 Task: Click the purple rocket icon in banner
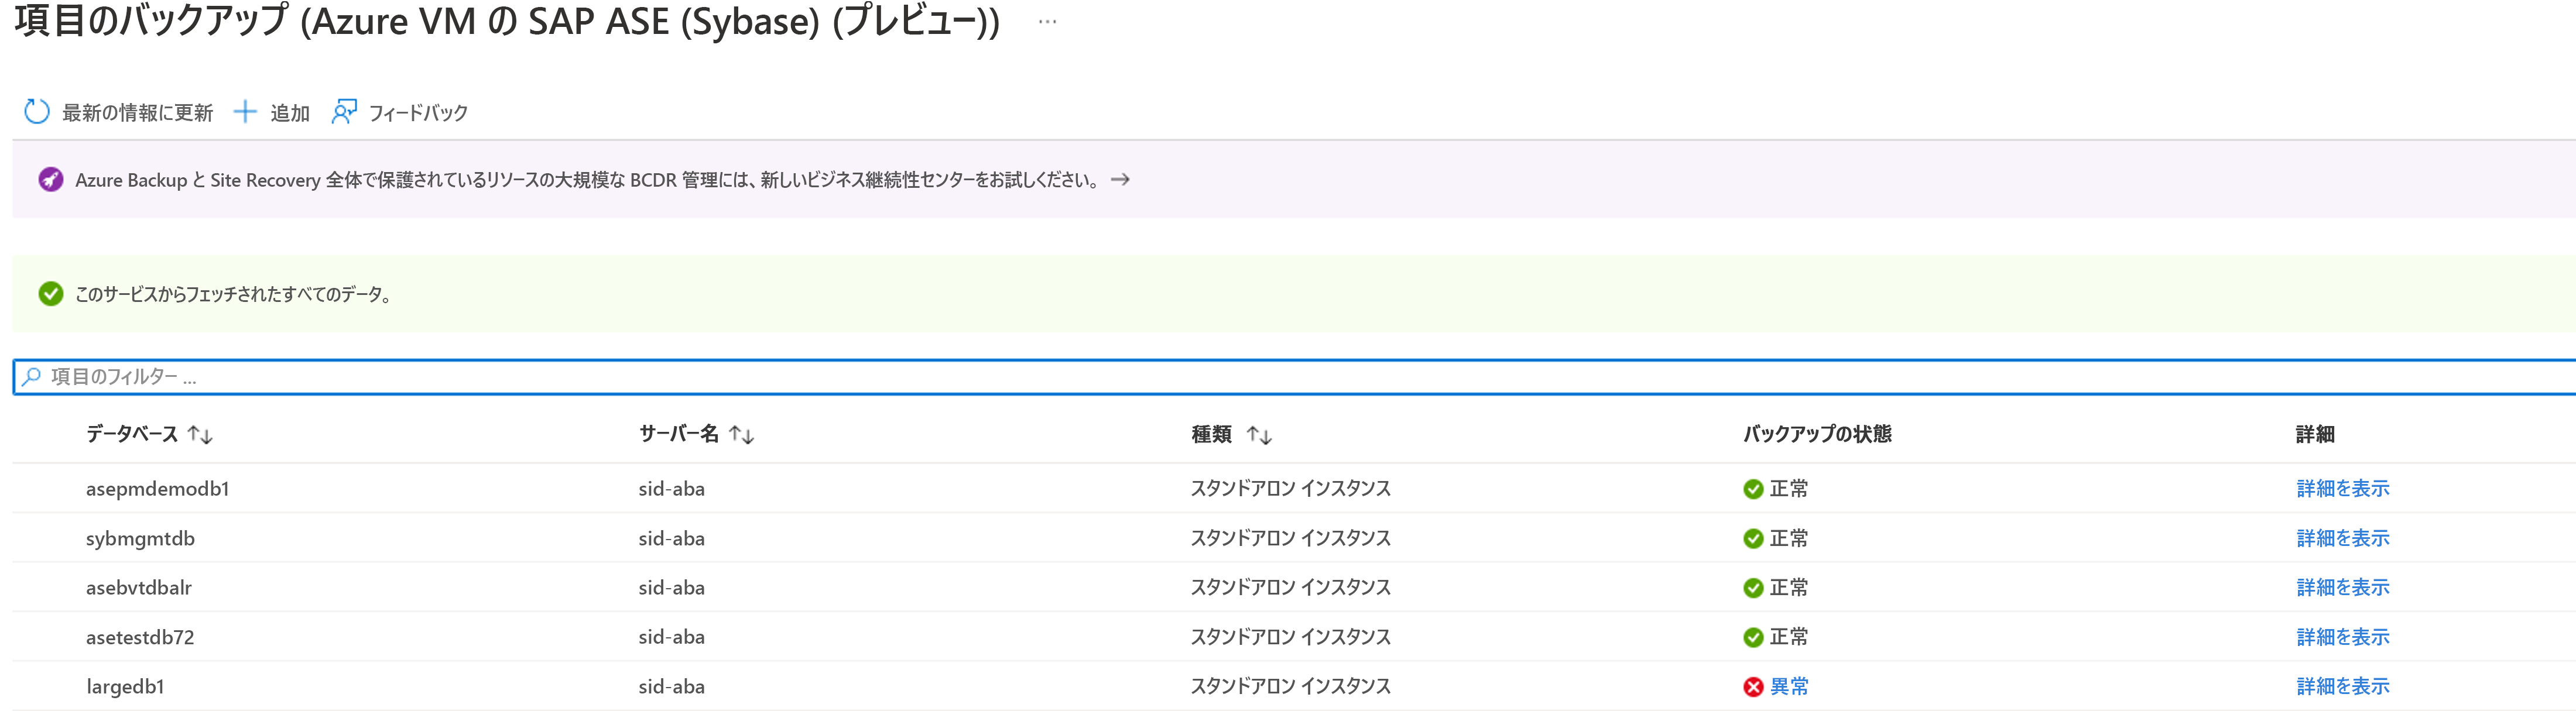click(x=51, y=180)
